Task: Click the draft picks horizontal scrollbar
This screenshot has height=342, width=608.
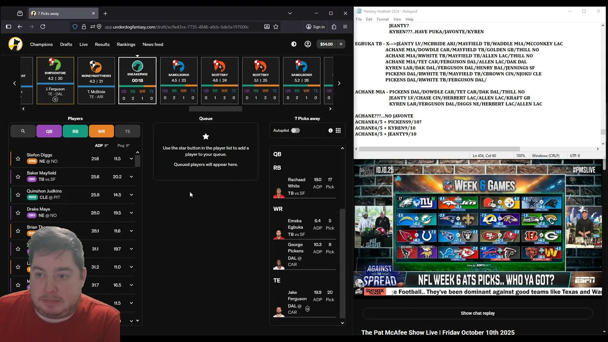Action: point(216,109)
